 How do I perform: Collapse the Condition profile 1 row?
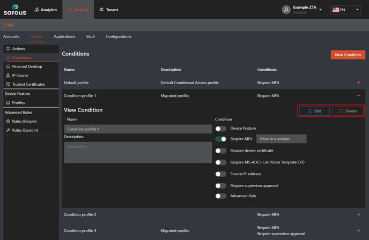point(358,96)
